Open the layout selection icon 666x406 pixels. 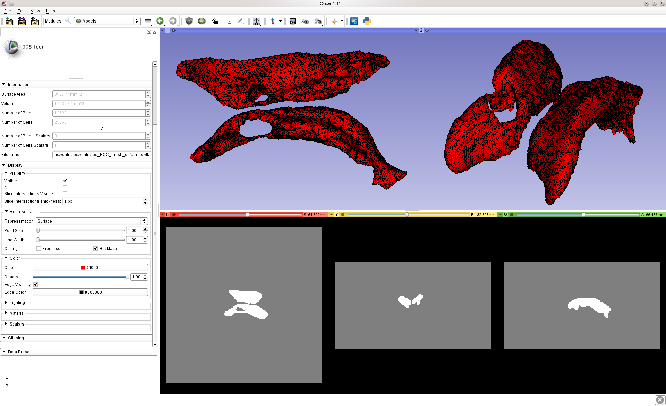[x=256, y=21]
